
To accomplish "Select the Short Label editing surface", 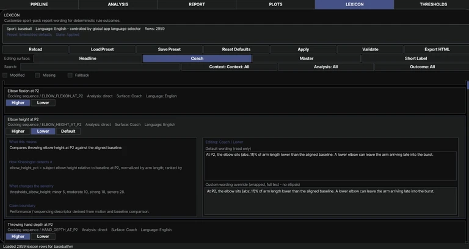I will [x=415, y=58].
